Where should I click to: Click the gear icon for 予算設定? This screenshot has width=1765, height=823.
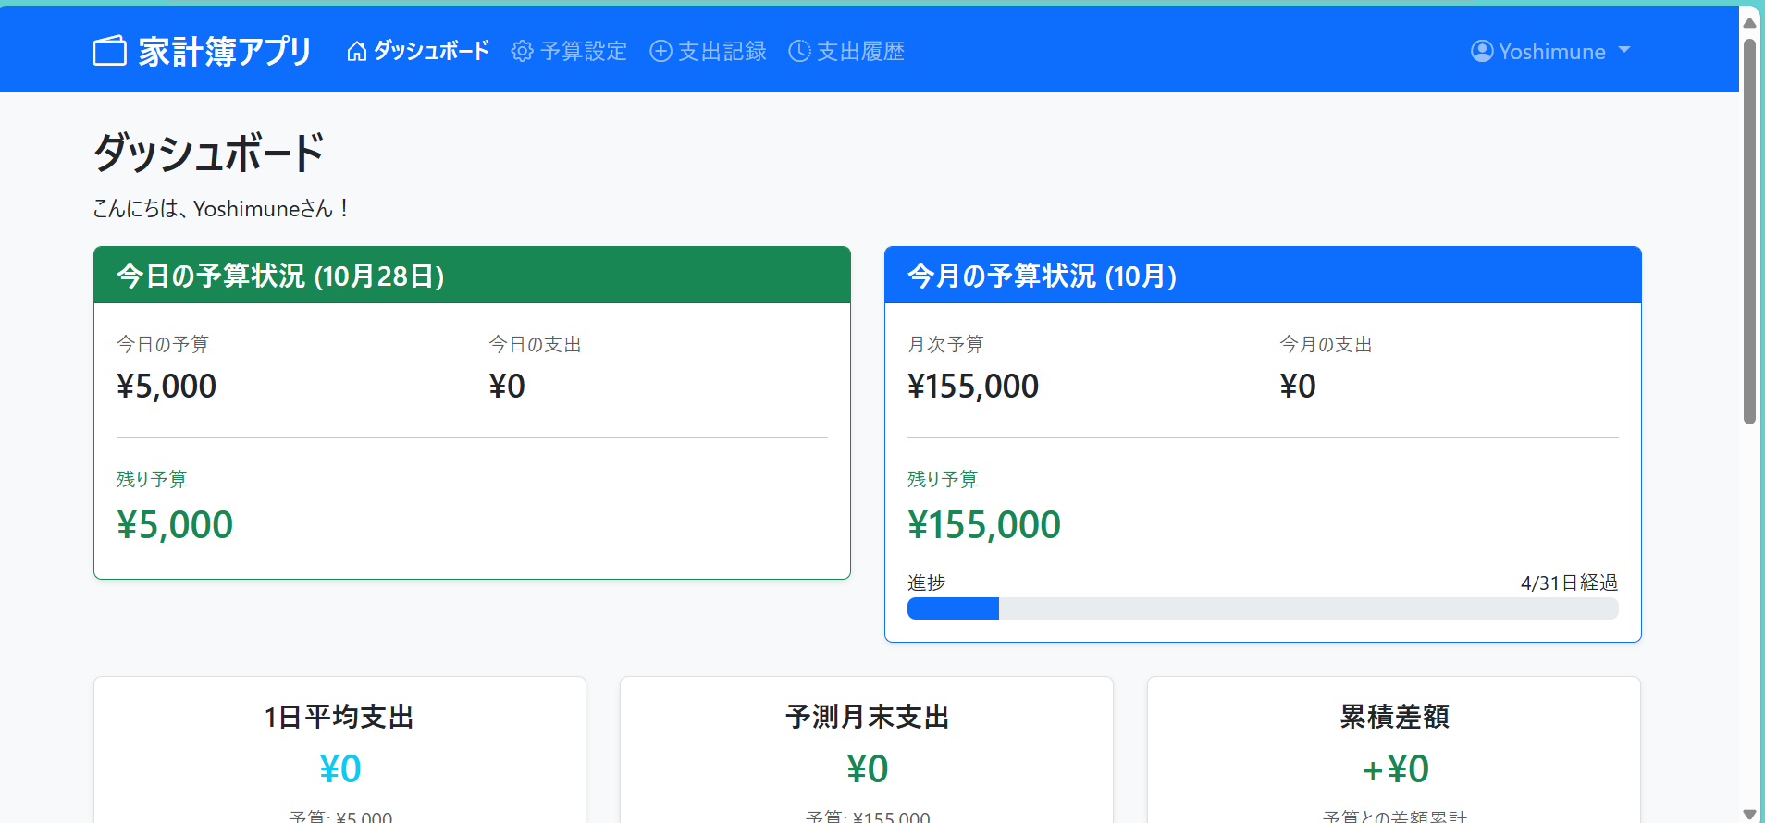523,51
